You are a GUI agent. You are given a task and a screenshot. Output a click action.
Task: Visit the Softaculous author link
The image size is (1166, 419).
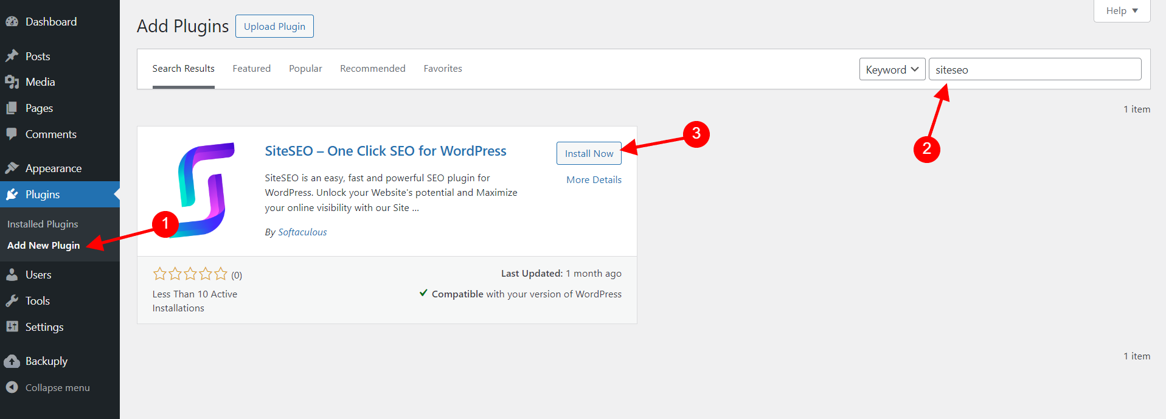(x=302, y=232)
